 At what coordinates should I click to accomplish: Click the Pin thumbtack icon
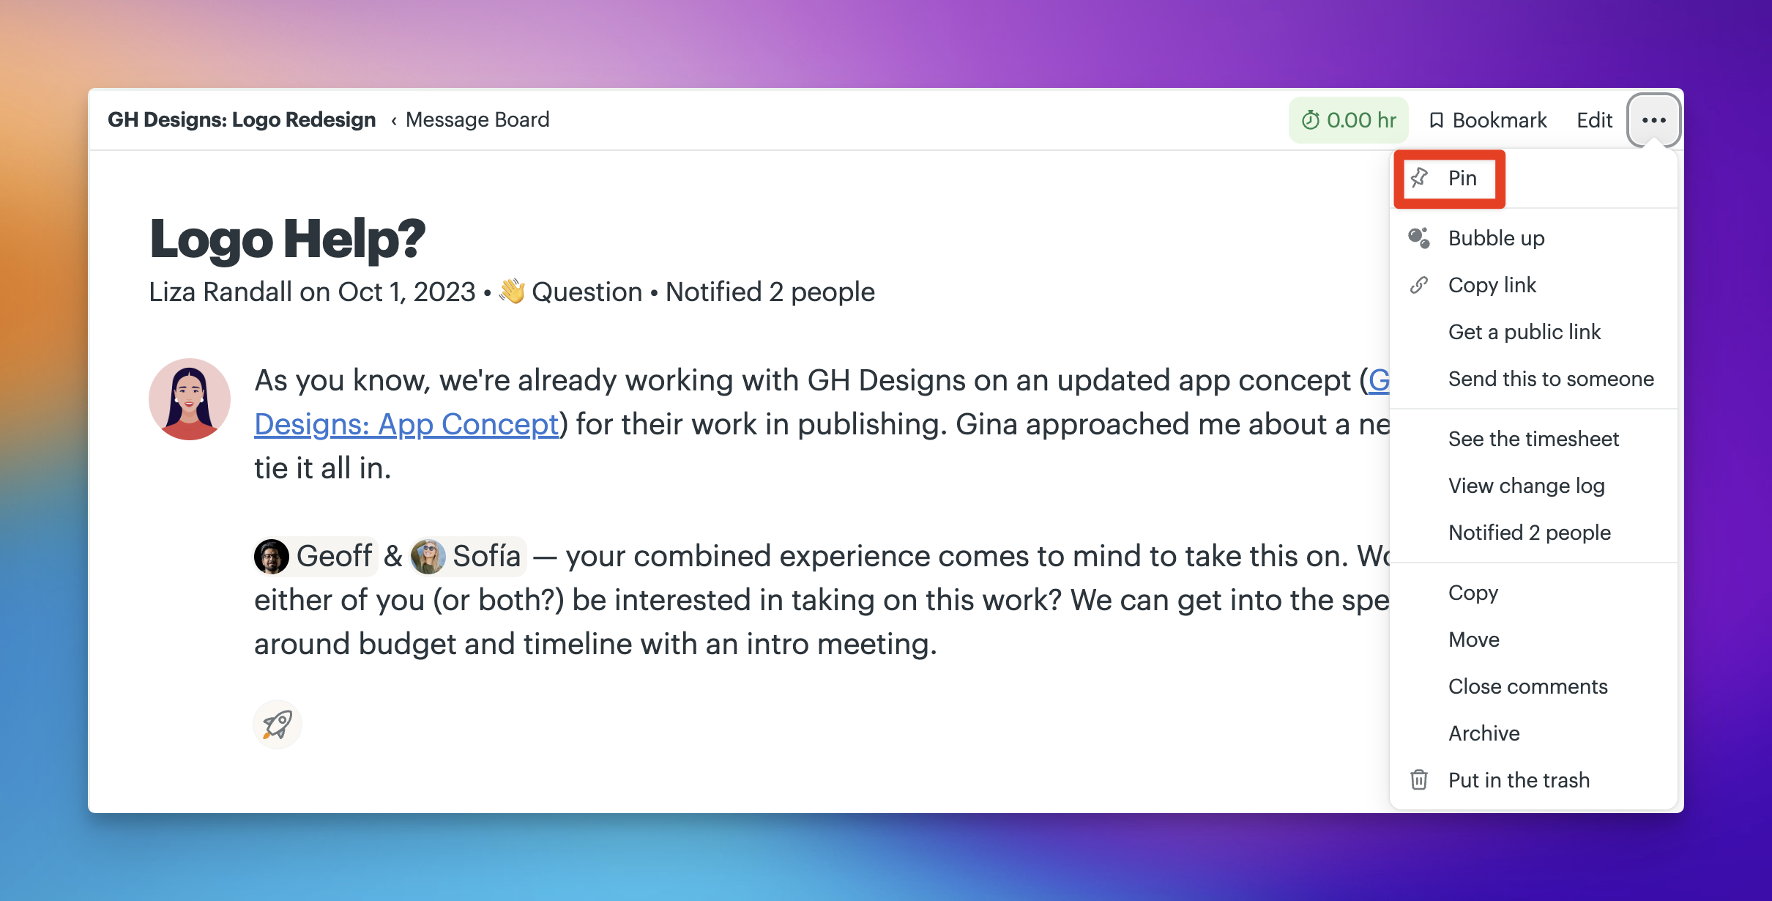pyautogui.click(x=1419, y=178)
